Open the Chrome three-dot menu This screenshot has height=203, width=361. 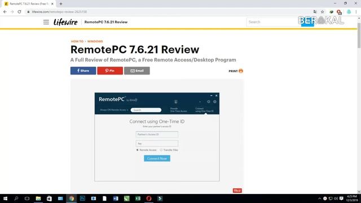pyautogui.click(x=356, y=12)
